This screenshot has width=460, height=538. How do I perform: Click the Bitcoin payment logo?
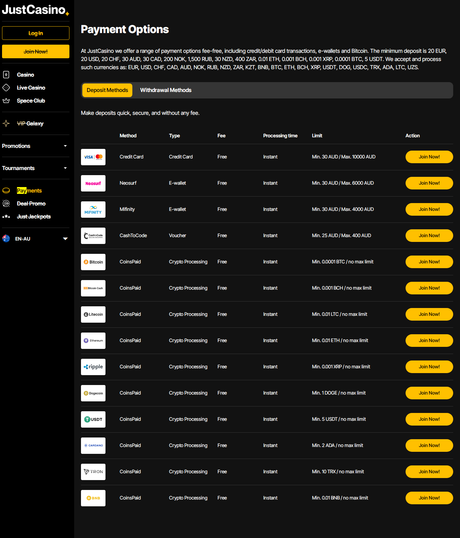tap(93, 262)
